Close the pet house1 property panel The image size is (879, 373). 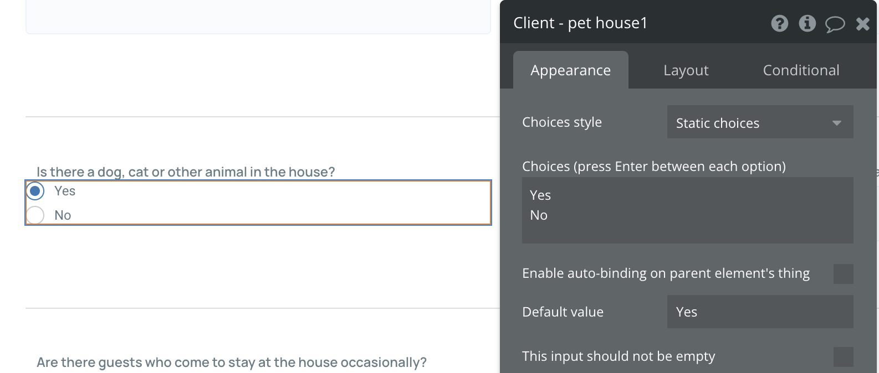(x=862, y=23)
